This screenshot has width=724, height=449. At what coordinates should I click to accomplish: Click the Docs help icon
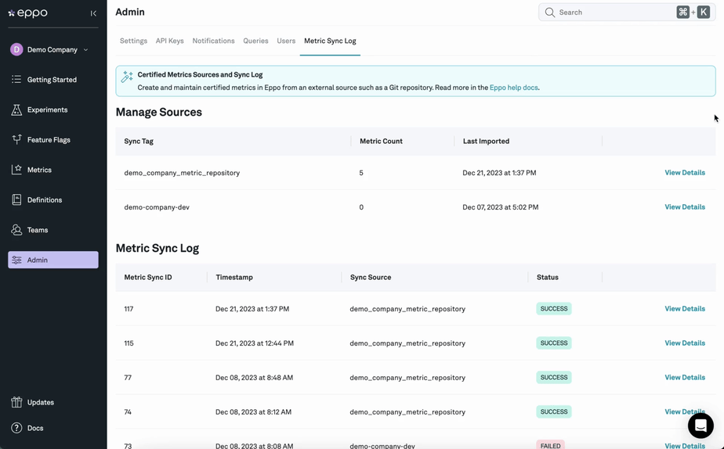(x=16, y=428)
